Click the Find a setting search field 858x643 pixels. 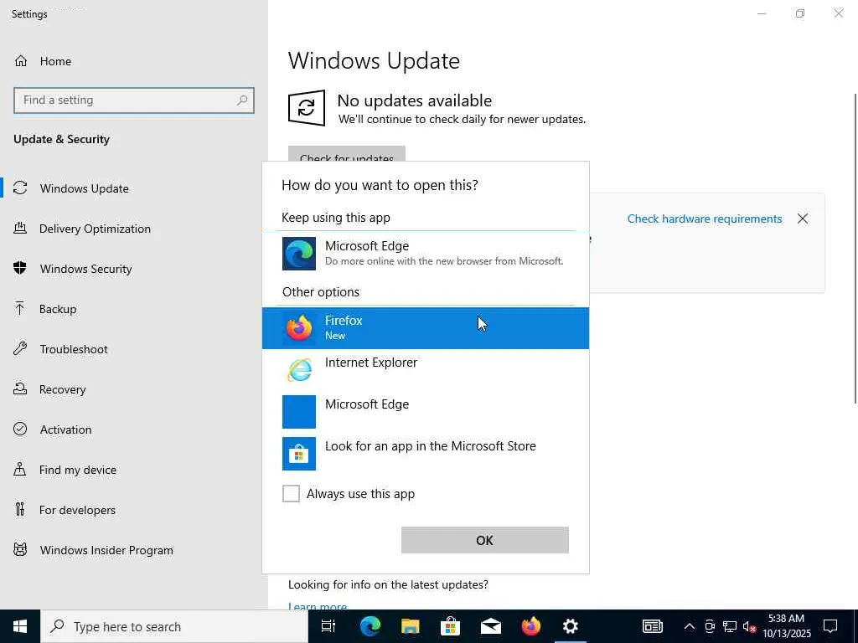click(x=134, y=100)
